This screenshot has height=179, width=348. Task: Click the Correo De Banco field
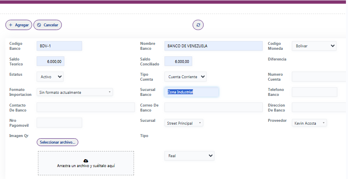pos(213,107)
